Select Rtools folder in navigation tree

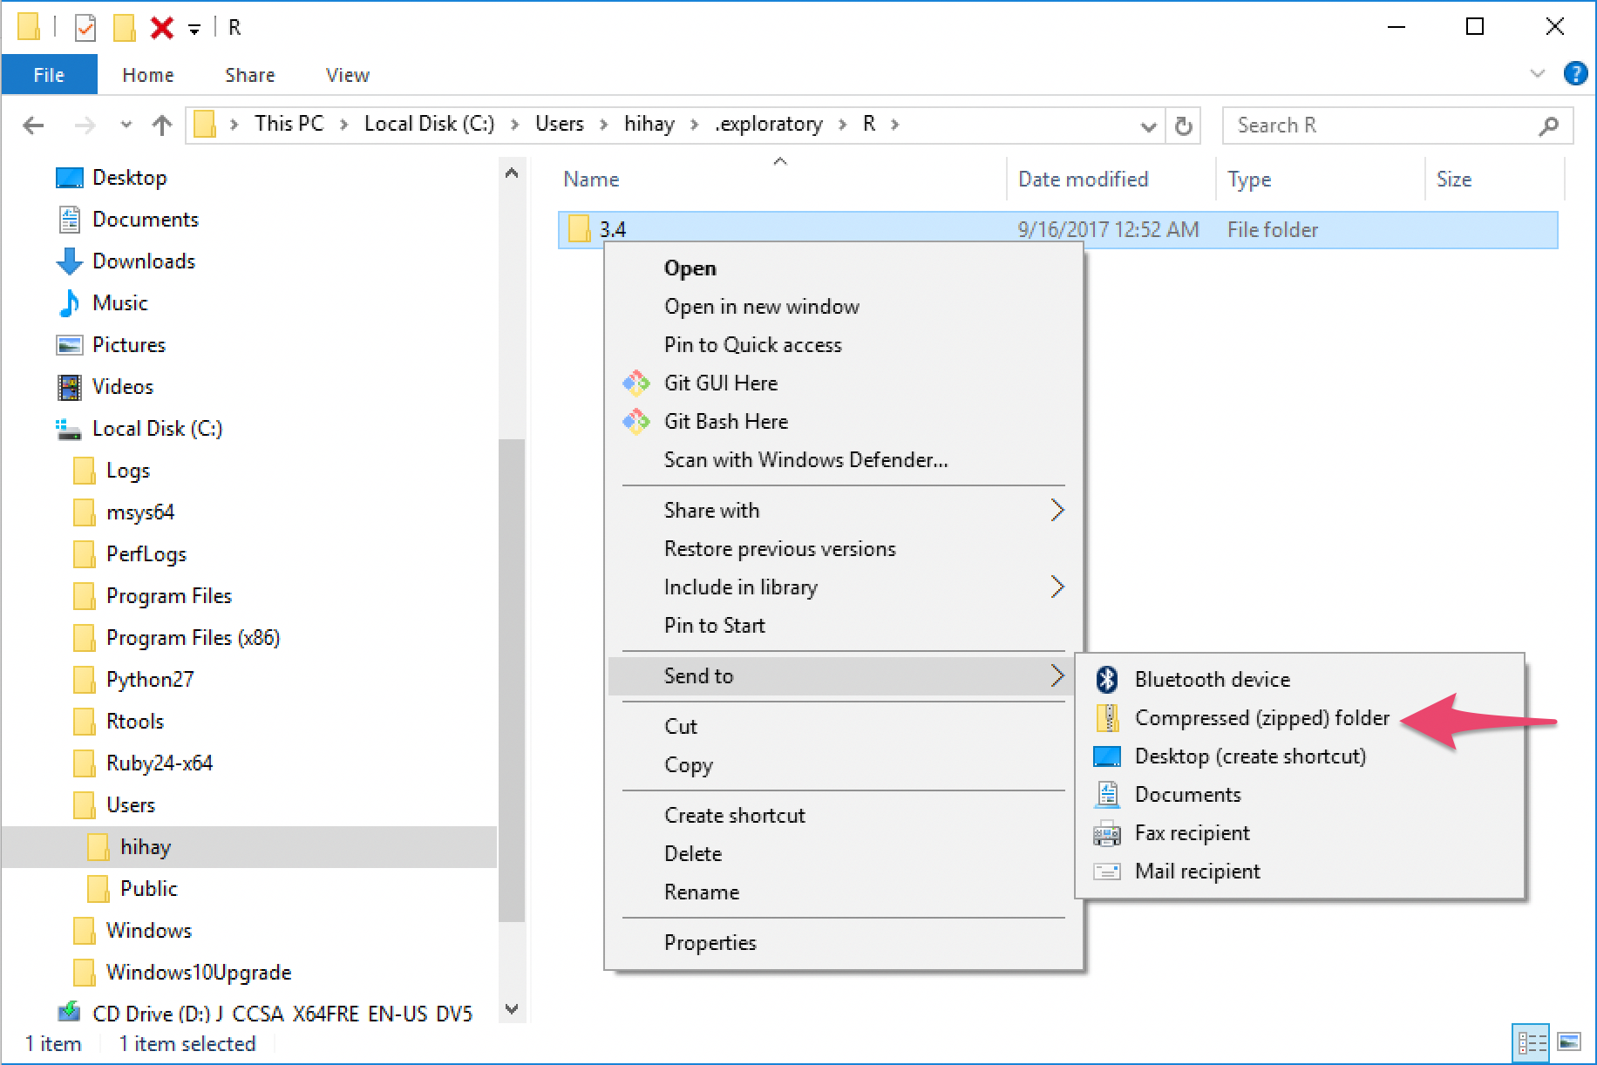click(134, 722)
